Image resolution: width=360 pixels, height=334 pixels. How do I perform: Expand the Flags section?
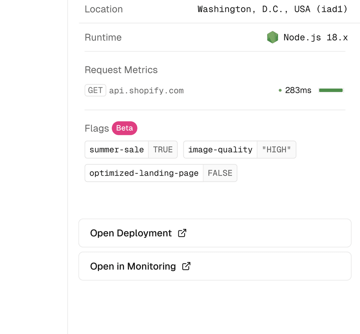tap(97, 128)
